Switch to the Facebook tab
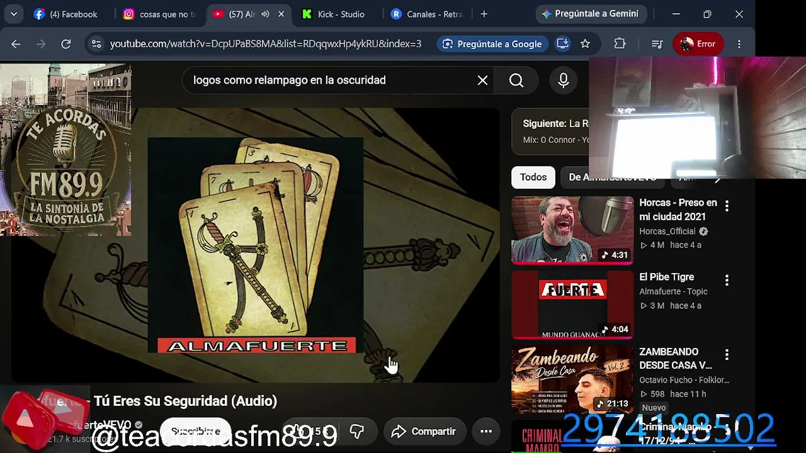806x453 pixels. click(x=66, y=14)
